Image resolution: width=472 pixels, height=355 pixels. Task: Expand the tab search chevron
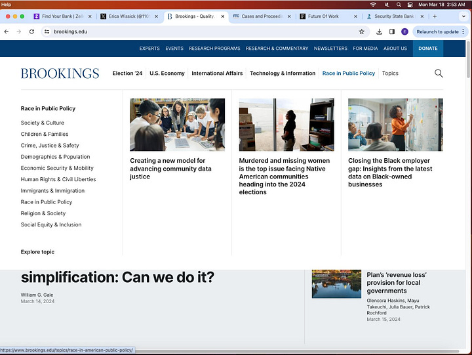[x=463, y=16]
